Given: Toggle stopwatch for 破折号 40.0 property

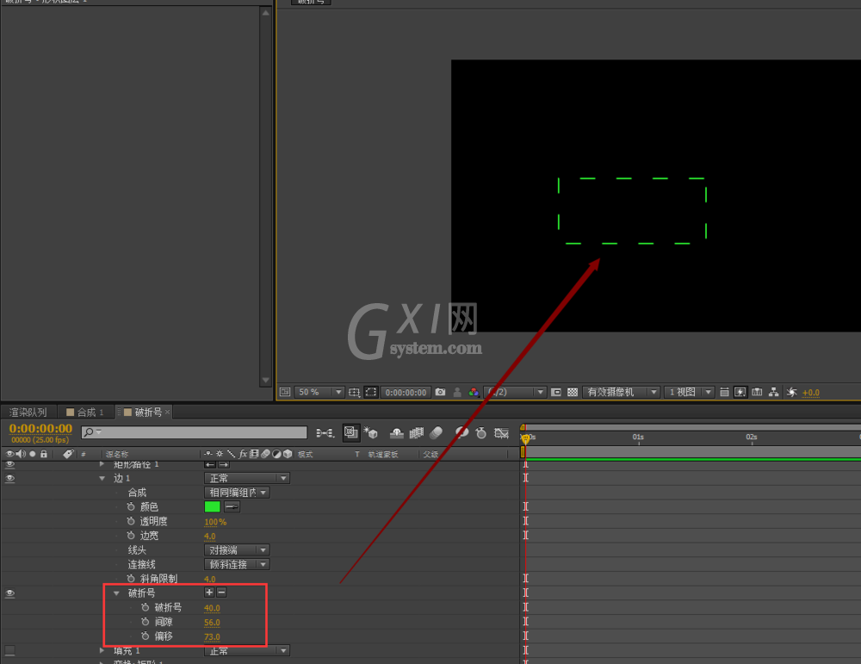Looking at the screenshot, I should (145, 607).
